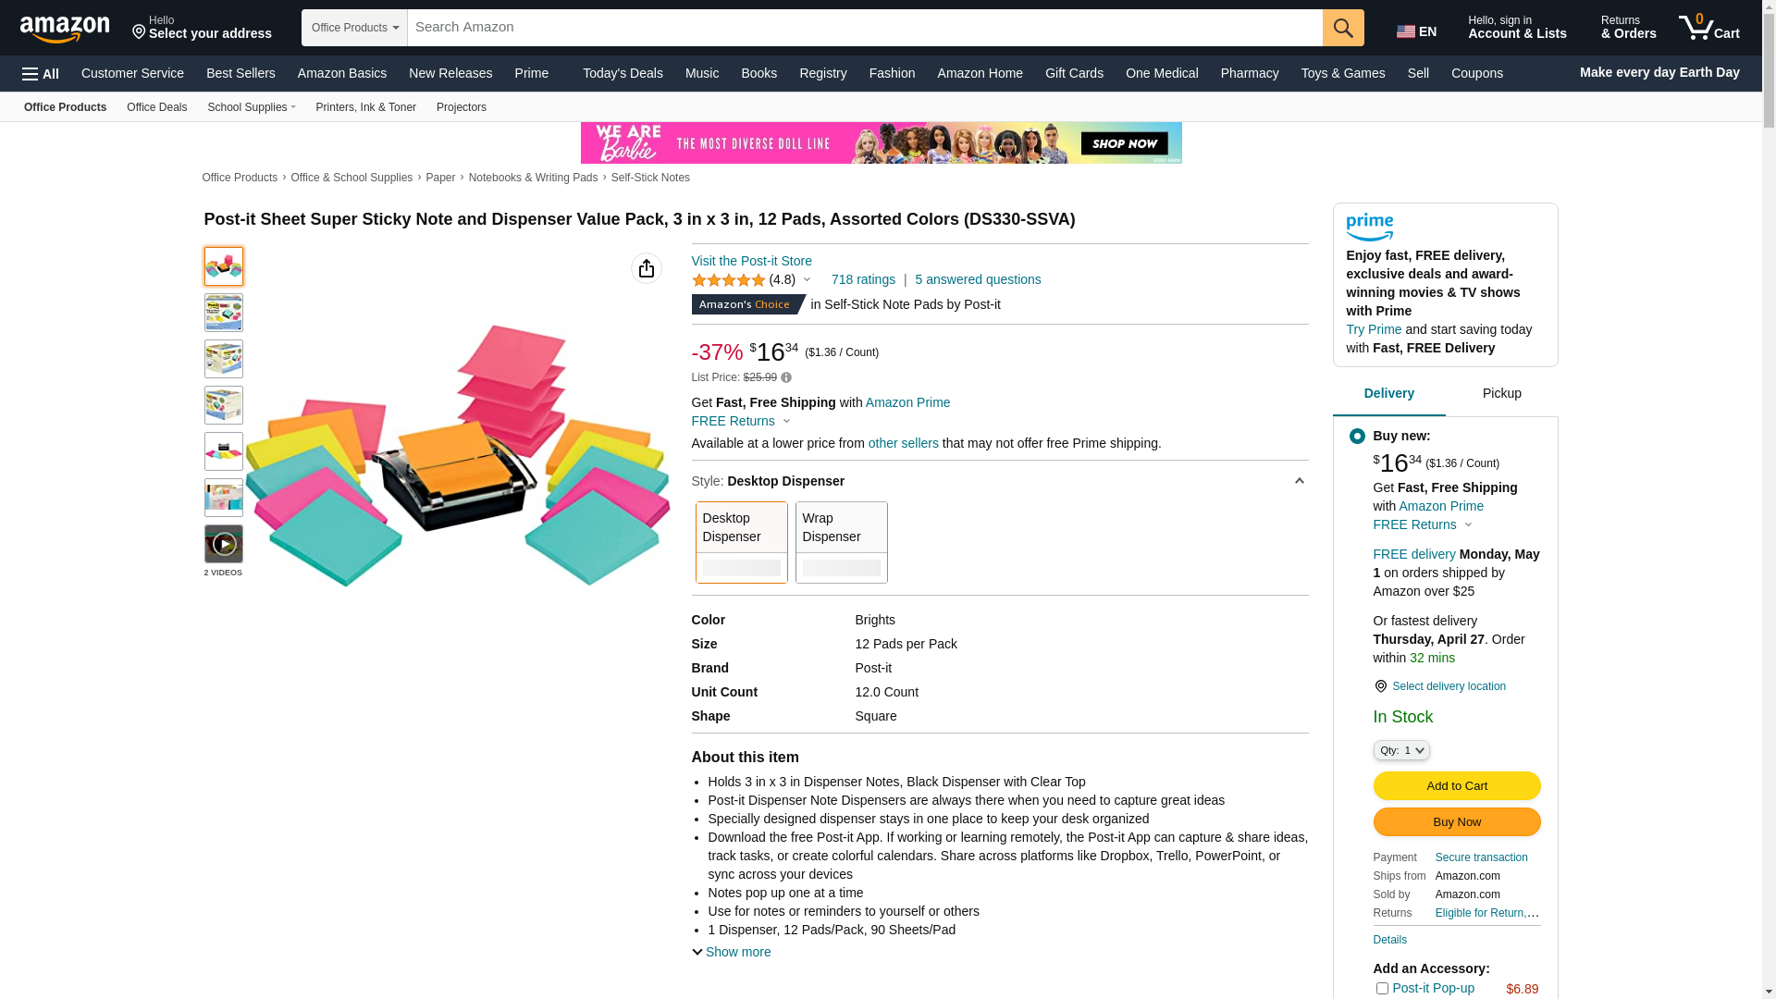Open the All hamburger menu
The image size is (1776, 999).
[x=41, y=73]
